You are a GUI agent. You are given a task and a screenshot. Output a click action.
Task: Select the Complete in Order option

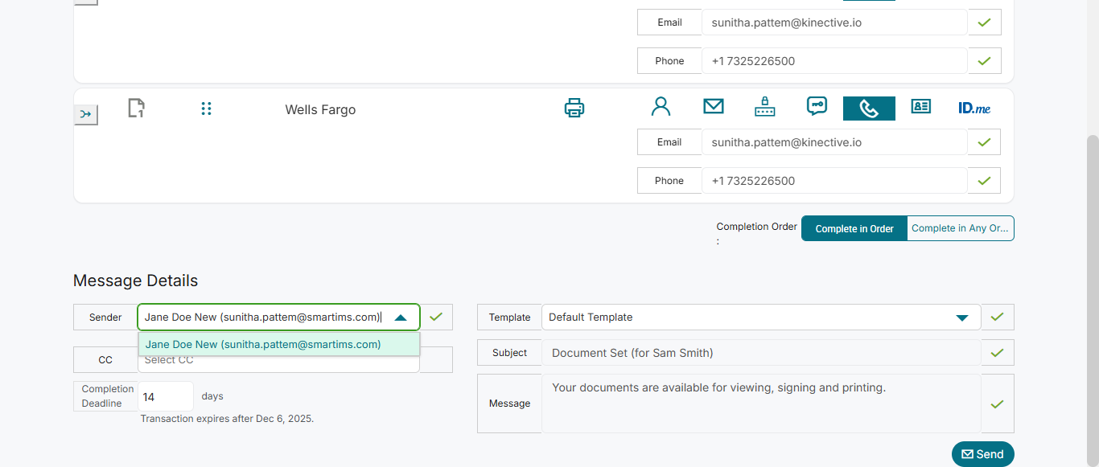pyautogui.click(x=854, y=228)
